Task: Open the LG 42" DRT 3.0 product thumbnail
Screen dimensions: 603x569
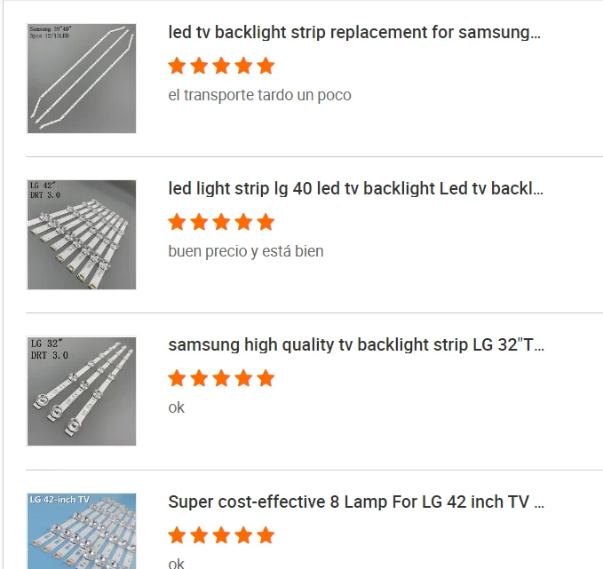Action: tap(82, 234)
